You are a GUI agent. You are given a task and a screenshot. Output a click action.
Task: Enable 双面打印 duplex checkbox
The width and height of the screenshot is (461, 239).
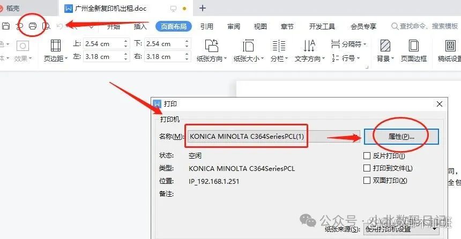coord(367,180)
